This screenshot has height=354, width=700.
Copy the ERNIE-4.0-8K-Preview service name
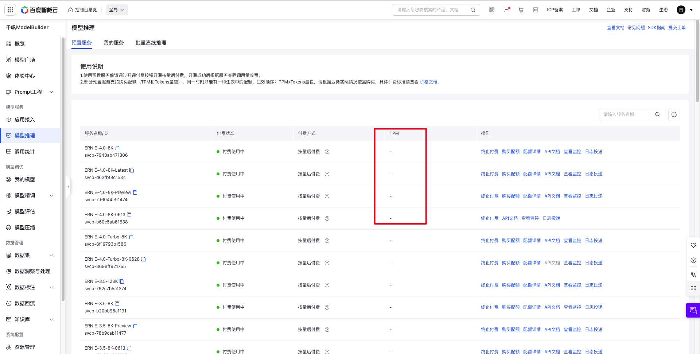coord(135,192)
